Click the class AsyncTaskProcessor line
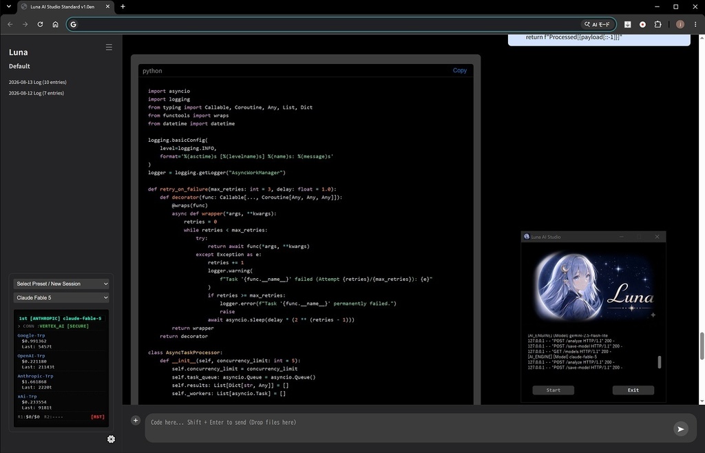 185,352
